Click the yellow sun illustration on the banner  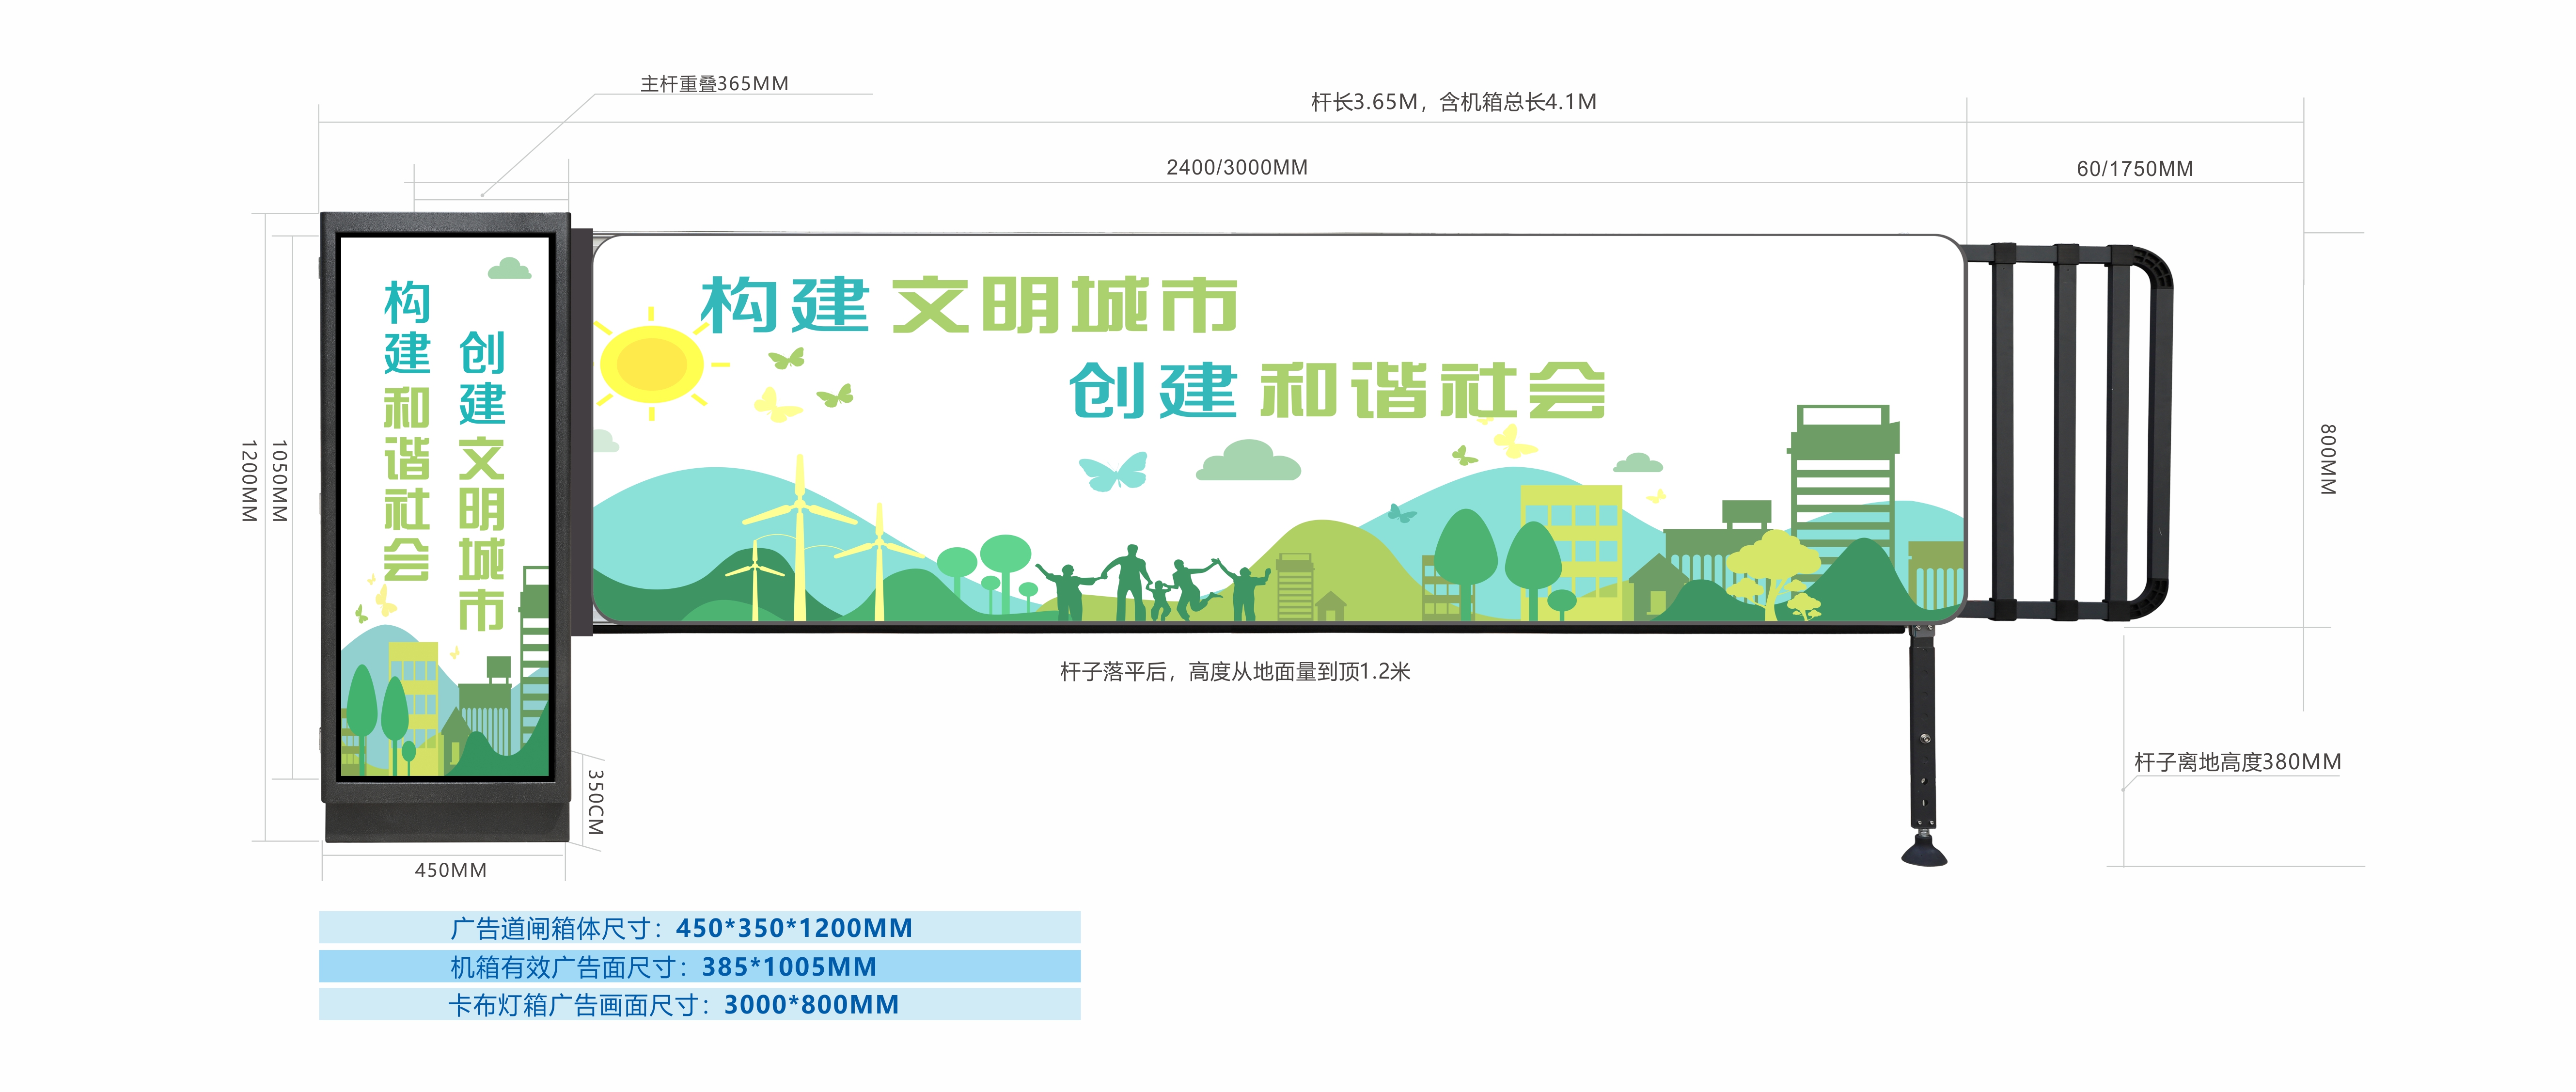tap(652, 364)
